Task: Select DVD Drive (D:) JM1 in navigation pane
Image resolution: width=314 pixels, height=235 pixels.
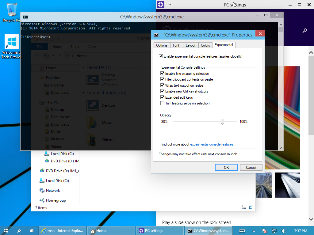Action: [59, 171]
